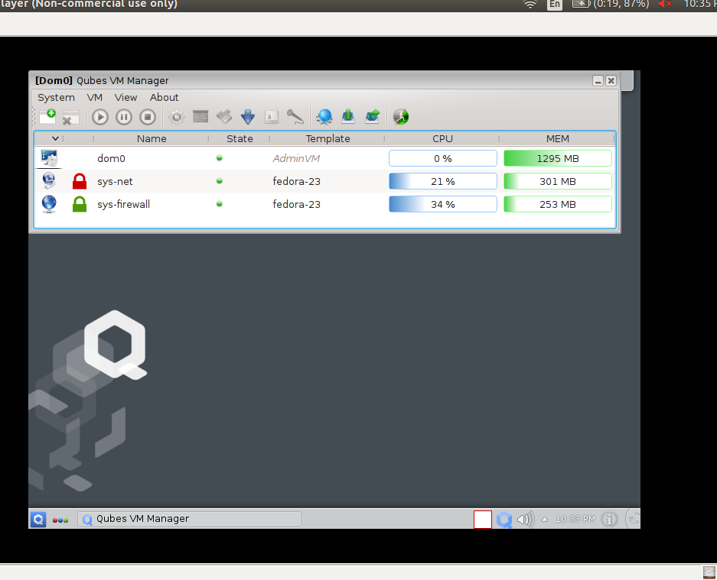
Task: Edit firewall rules with the globe icon
Action: (x=324, y=116)
